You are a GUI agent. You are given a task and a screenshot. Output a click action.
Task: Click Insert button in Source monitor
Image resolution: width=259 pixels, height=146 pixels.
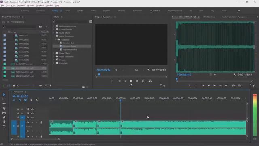234,86
